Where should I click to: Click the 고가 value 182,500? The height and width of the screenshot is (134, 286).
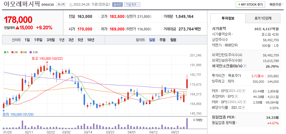click(117, 17)
